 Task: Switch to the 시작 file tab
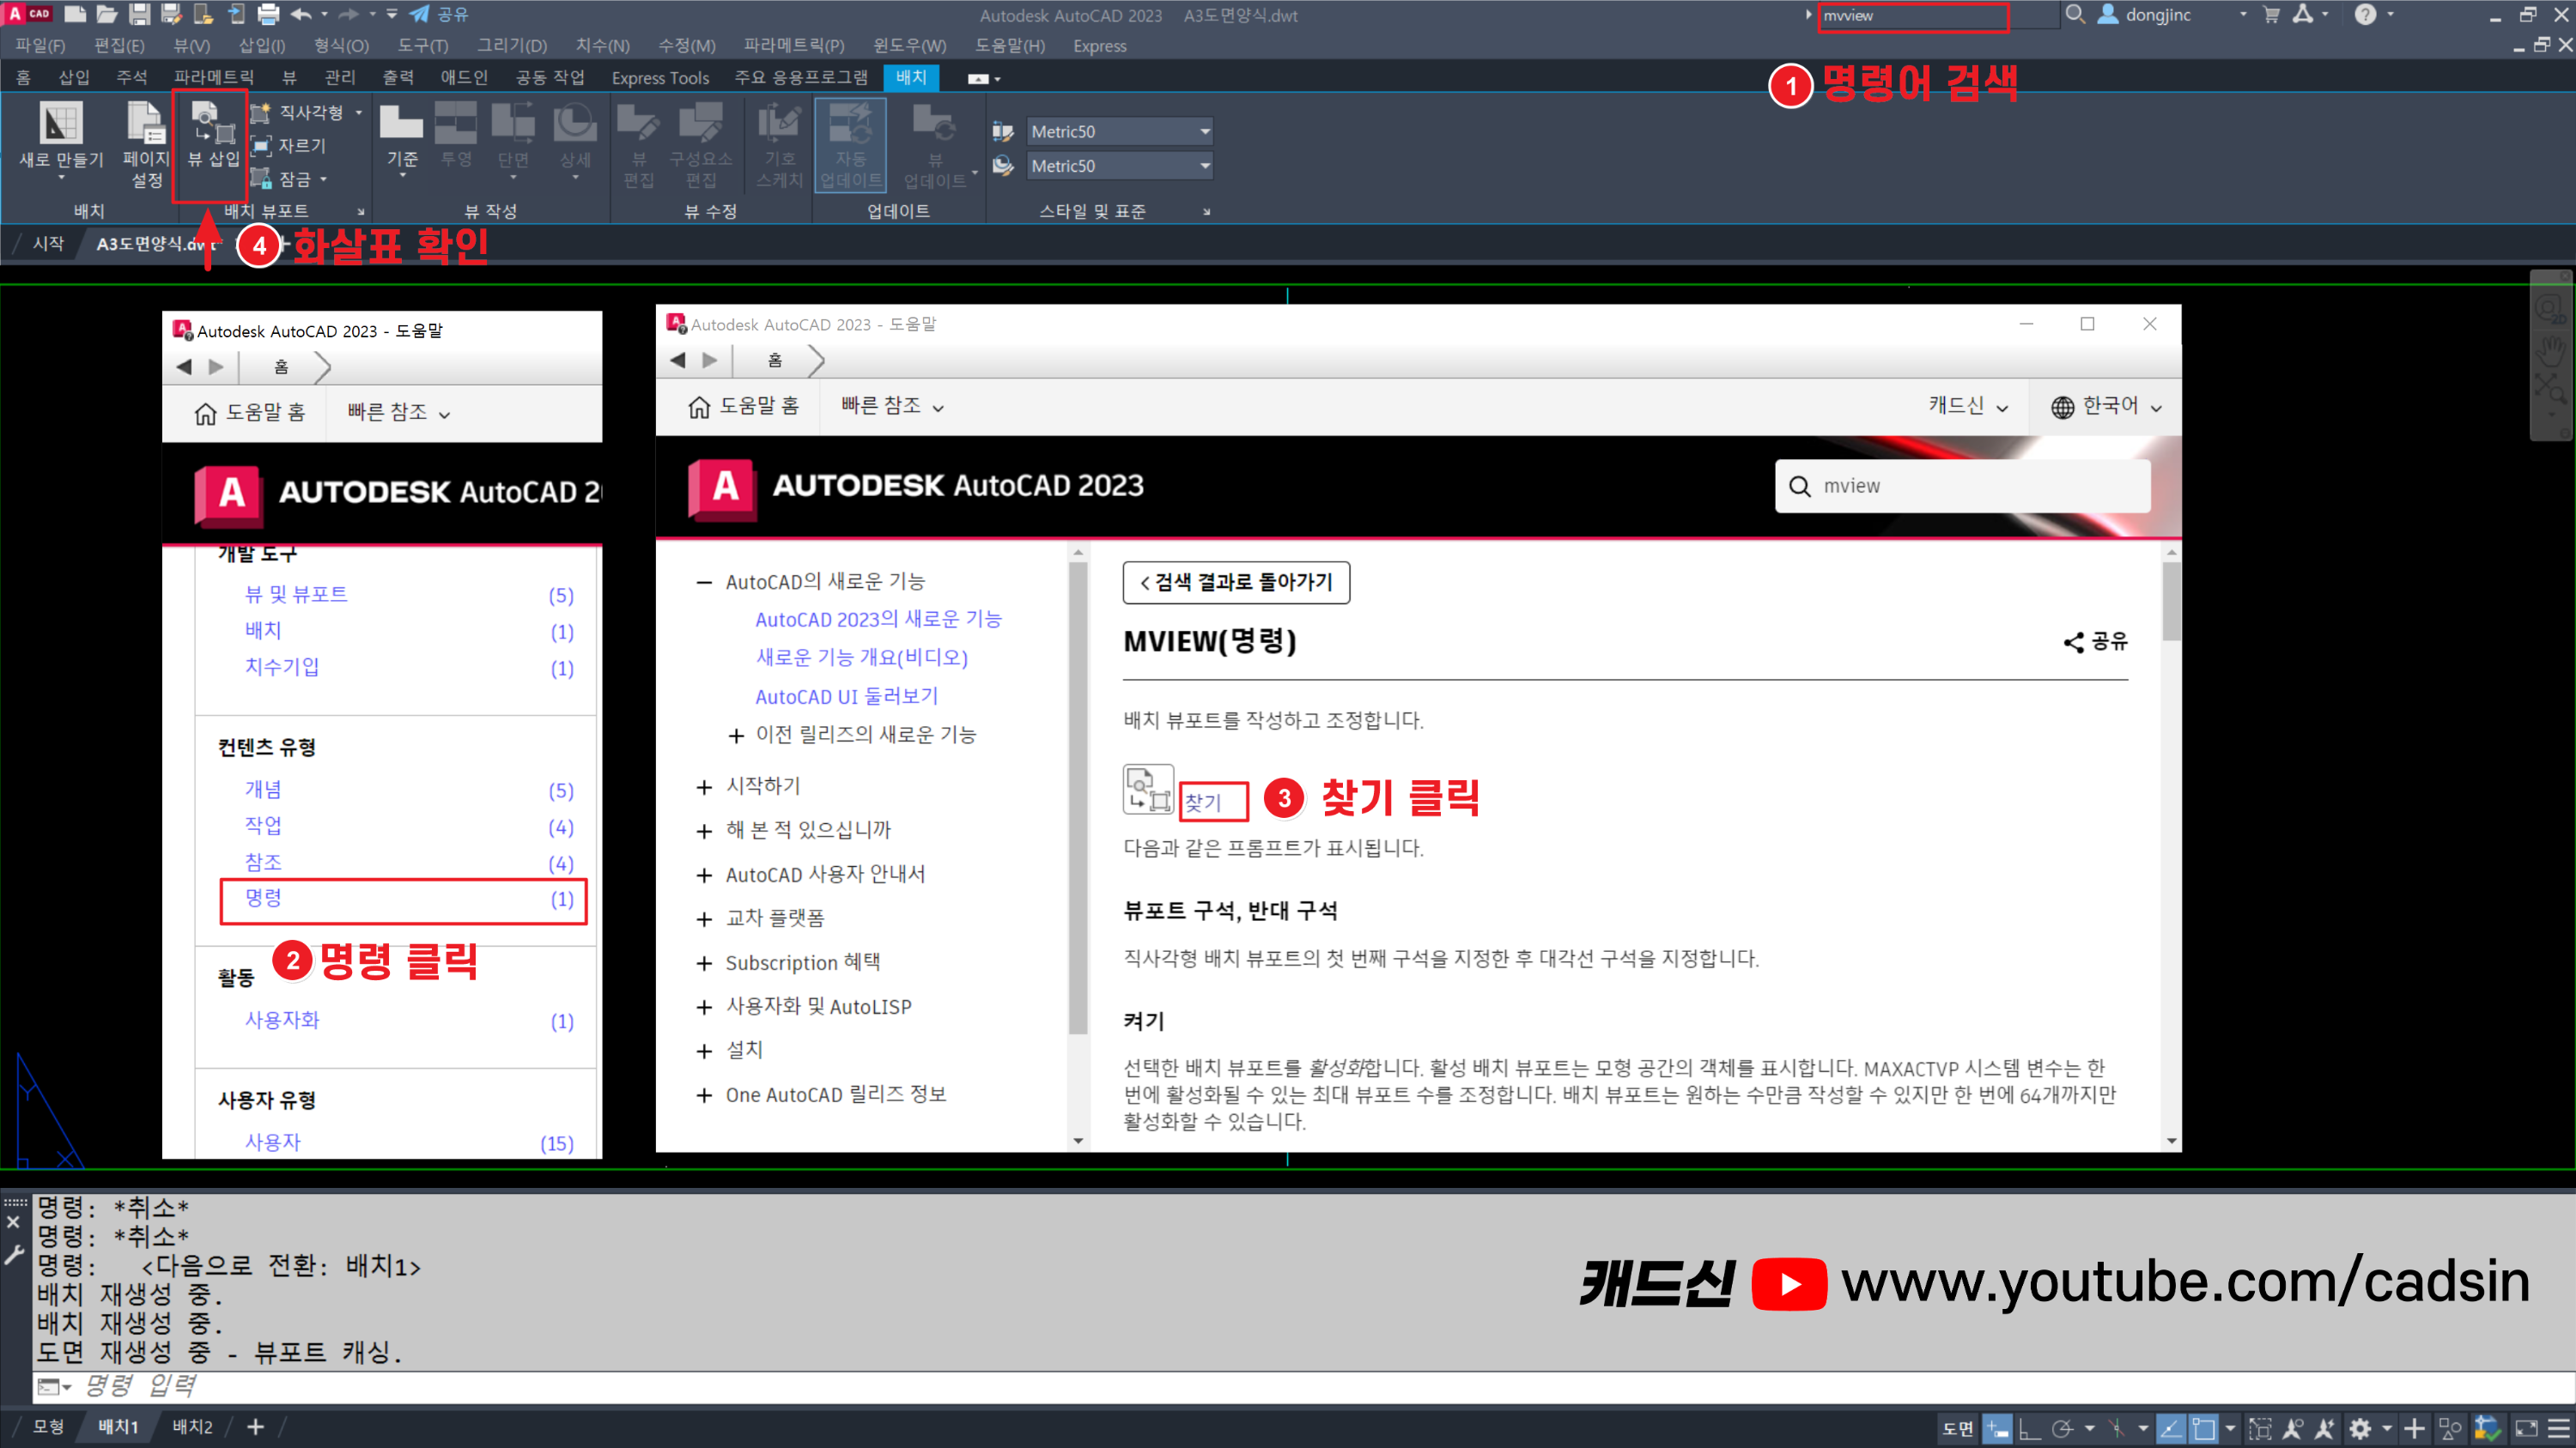tap(48, 243)
